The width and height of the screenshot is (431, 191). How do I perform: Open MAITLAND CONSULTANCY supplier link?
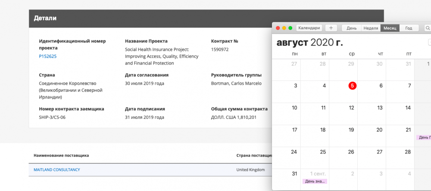click(x=56, y=170)
